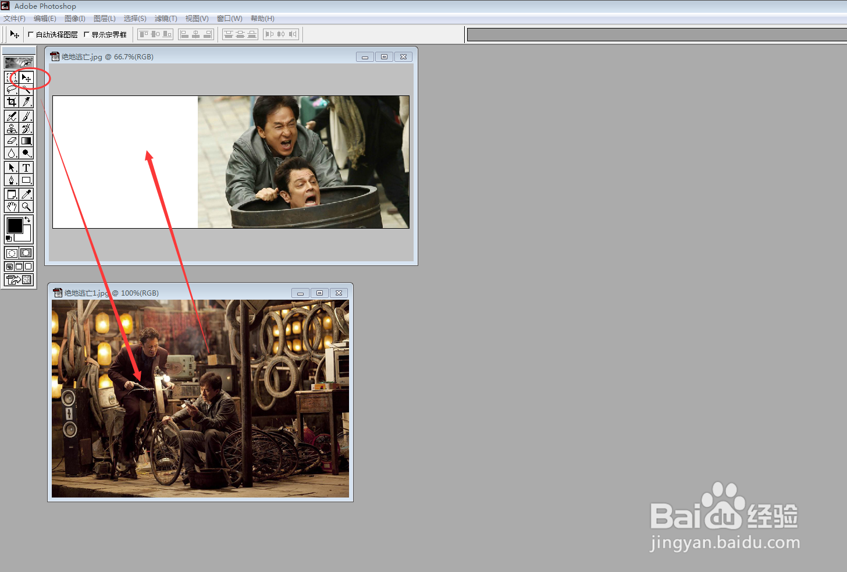Screen dimensions: 847x572
Task: Select the Zoom tool
Action: coord(26,207)
